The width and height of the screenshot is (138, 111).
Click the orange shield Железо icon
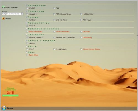[x=3, y=19]
